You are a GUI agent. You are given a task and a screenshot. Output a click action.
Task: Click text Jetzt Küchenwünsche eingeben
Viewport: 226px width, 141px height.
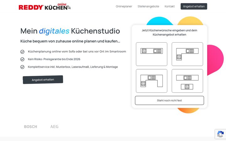coord(169,32)
